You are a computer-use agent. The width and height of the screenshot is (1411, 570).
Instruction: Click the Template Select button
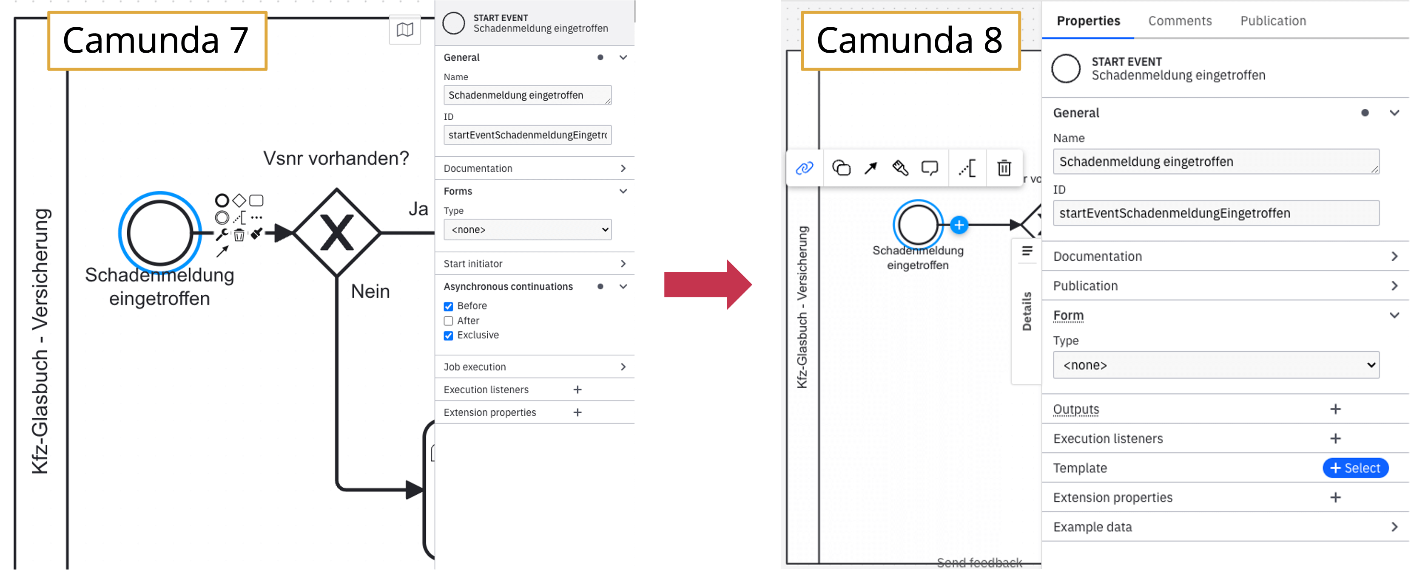[1355, 468]
